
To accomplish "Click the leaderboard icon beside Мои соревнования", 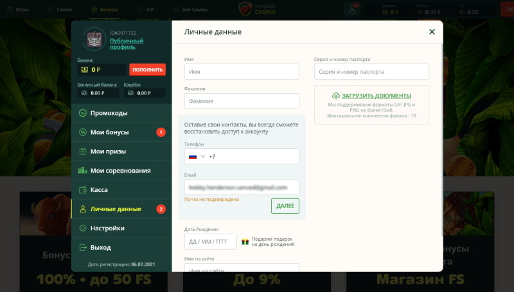I will pyautogui.click(x=82, y=171).
